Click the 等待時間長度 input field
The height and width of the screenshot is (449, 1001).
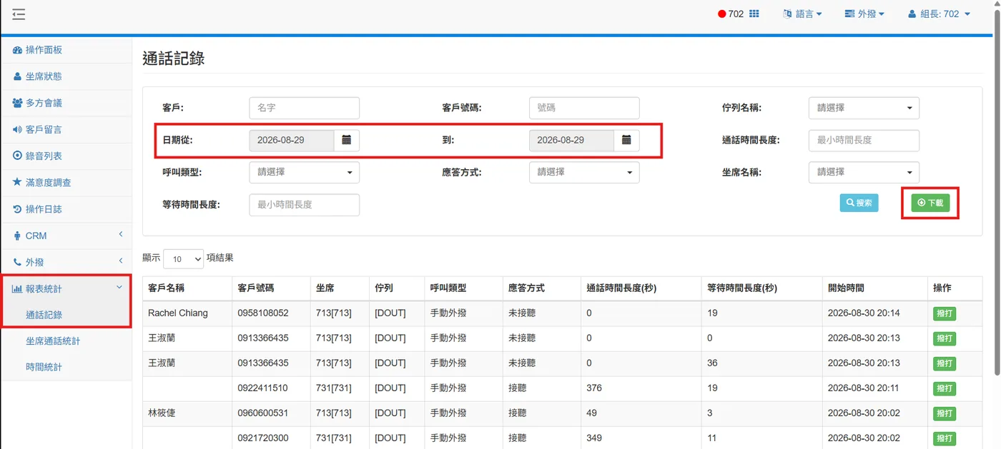coord(304,205)
